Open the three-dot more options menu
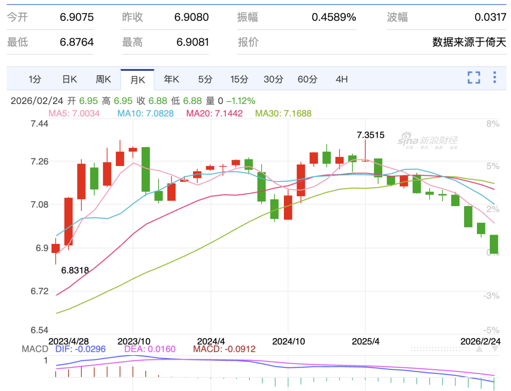This screenshot has width=511, height=391. click(494, 78)
